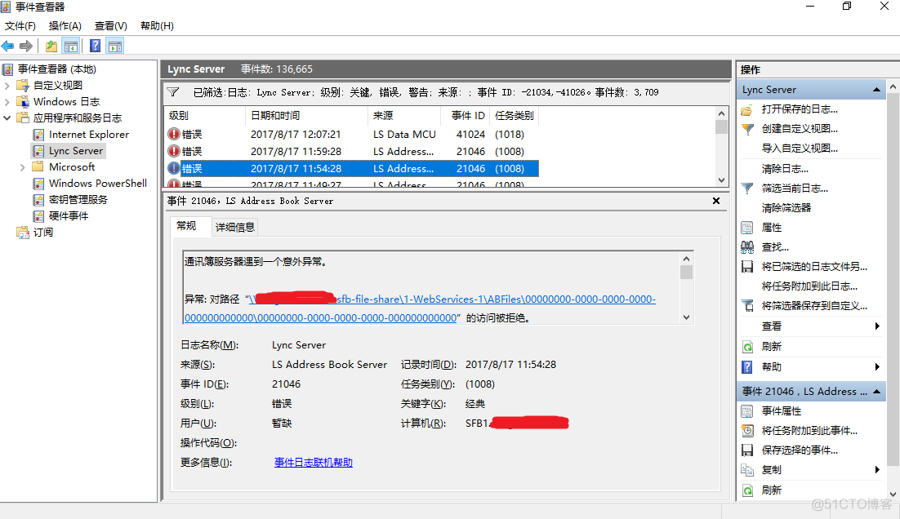The image size is (900, 519).
Task: Click the sfb-file-share path hyperlink
Action: 420,308
